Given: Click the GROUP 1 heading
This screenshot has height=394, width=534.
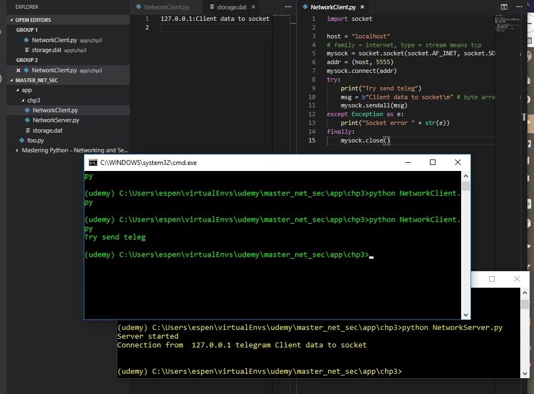Looking at the screenshot, I should [27, 30].
